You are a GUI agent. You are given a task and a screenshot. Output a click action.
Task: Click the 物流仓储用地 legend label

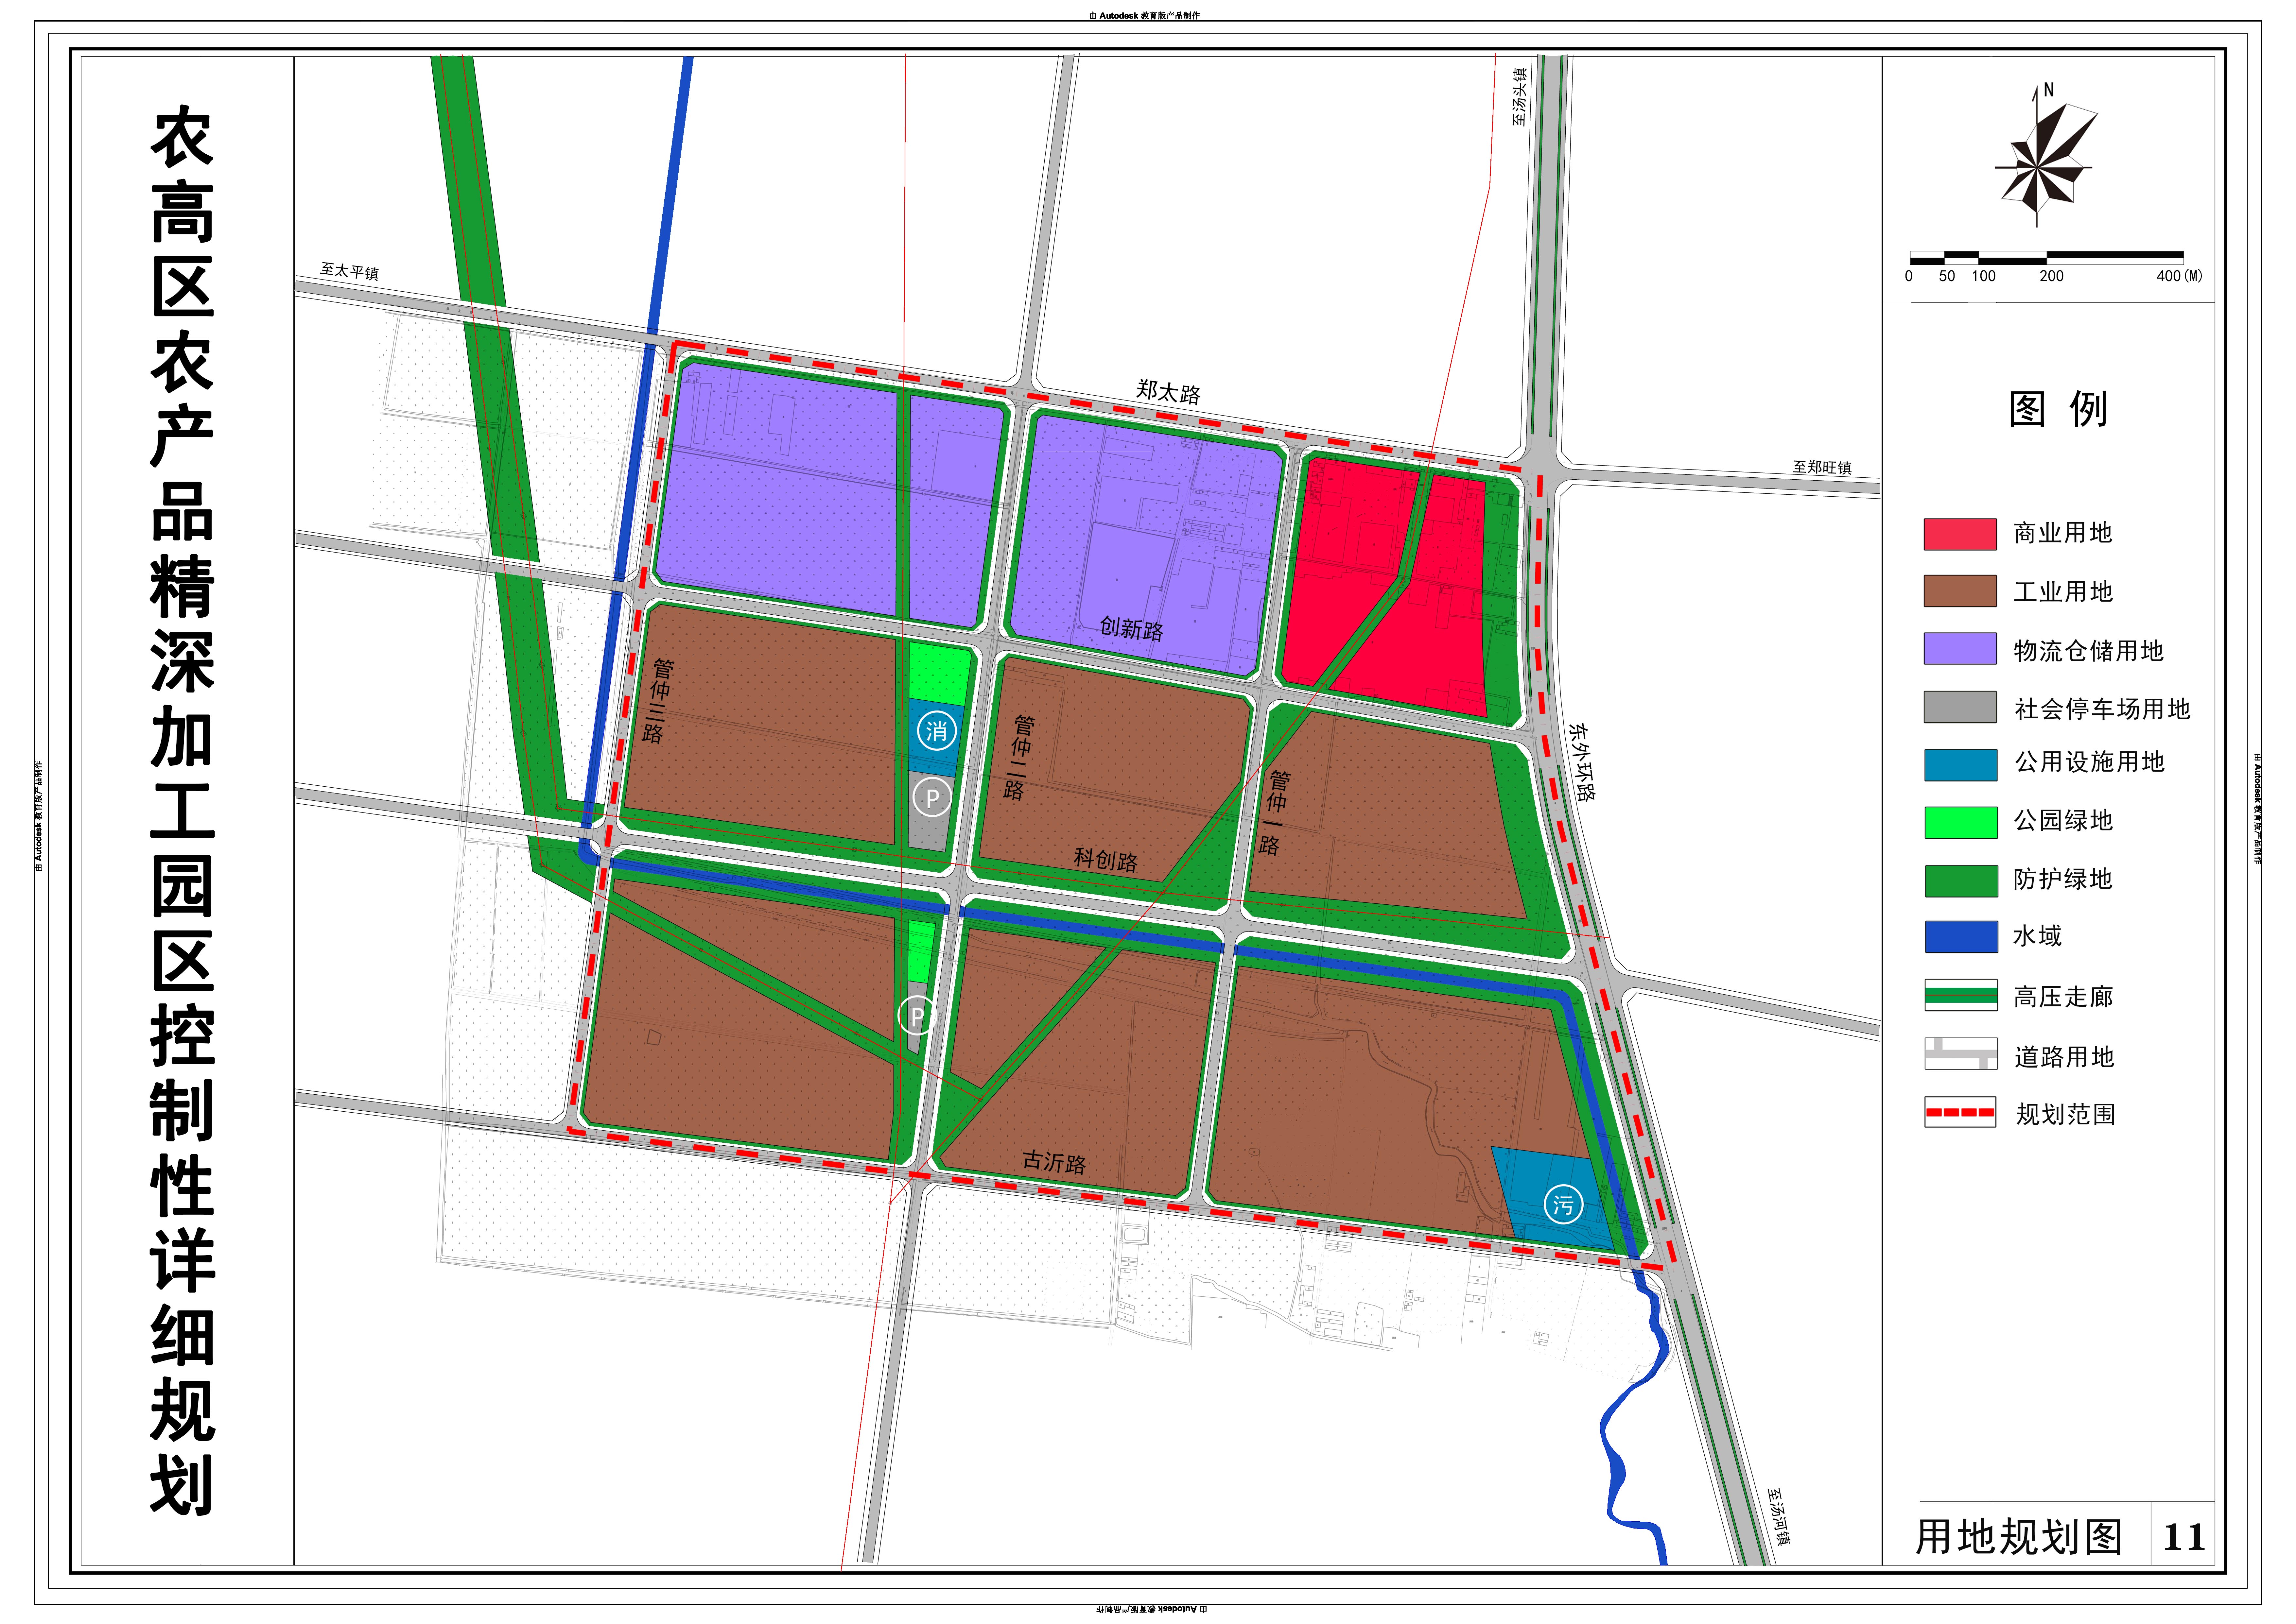click(x=2089, y=651)
